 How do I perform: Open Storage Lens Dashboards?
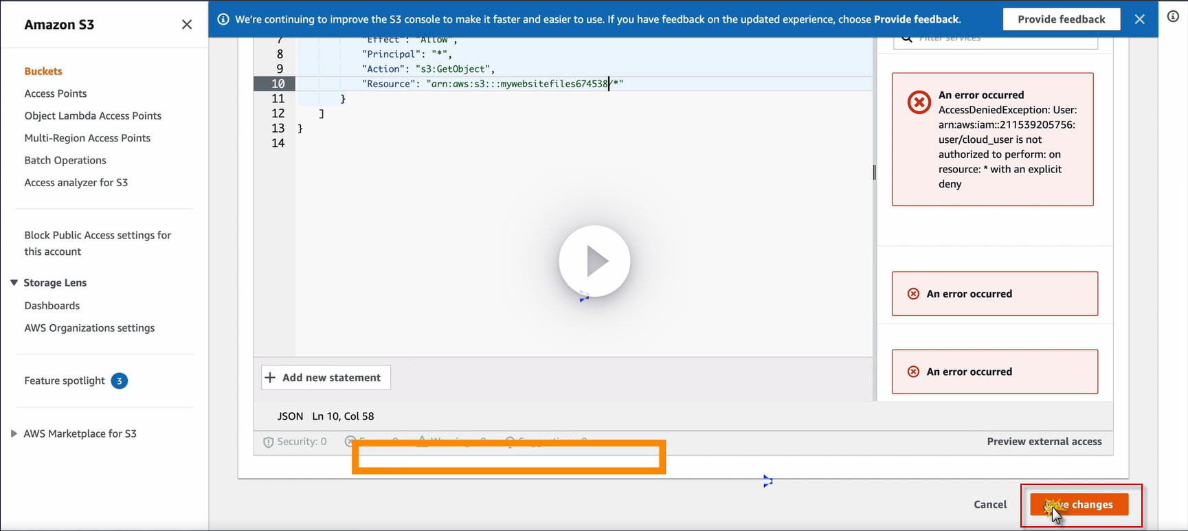click(52, 306)
